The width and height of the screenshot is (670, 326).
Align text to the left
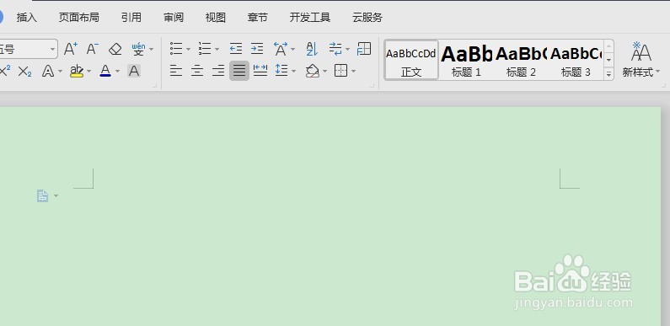pyautogui.click(x=176, y=71)
